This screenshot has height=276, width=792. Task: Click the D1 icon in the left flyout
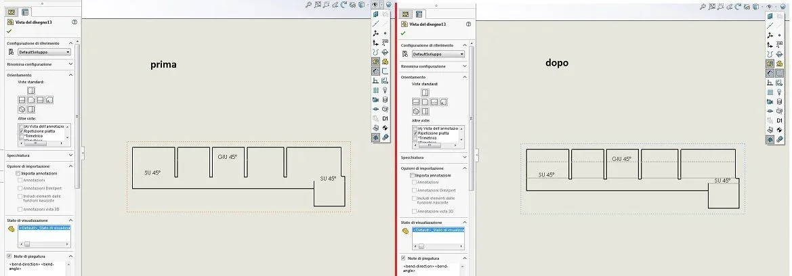(385, 118)
